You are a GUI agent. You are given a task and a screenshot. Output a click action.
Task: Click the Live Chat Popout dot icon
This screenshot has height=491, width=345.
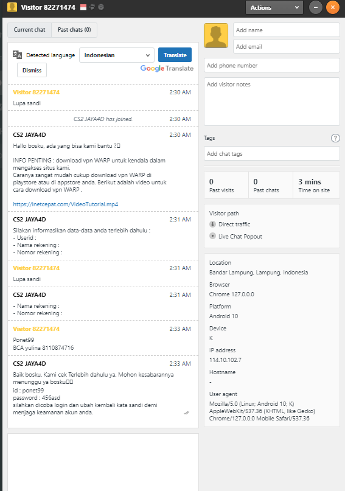tap(212, 236)
